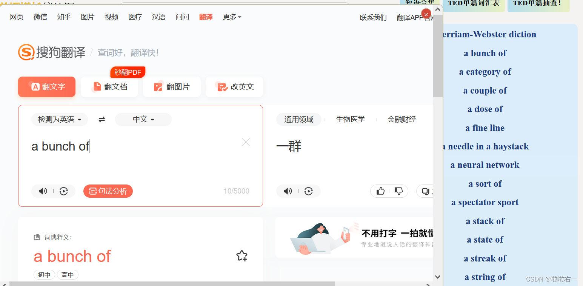Open detected language English dropdown
Image resolution: width=583 pixels, height=286 pixels.
click(60, 120)
